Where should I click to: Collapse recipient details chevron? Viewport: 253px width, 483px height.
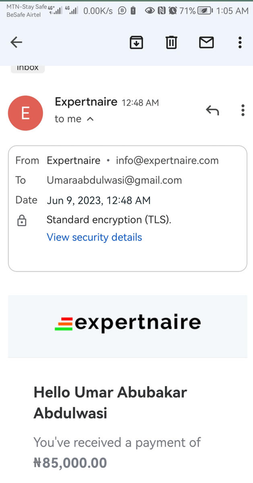(x=91, y=119)
